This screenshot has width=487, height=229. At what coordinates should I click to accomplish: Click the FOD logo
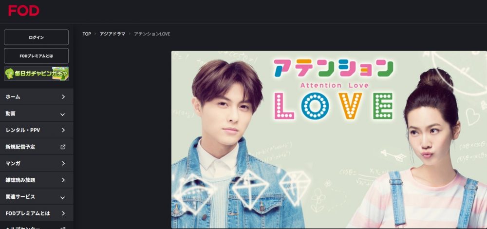coord(23,11)
